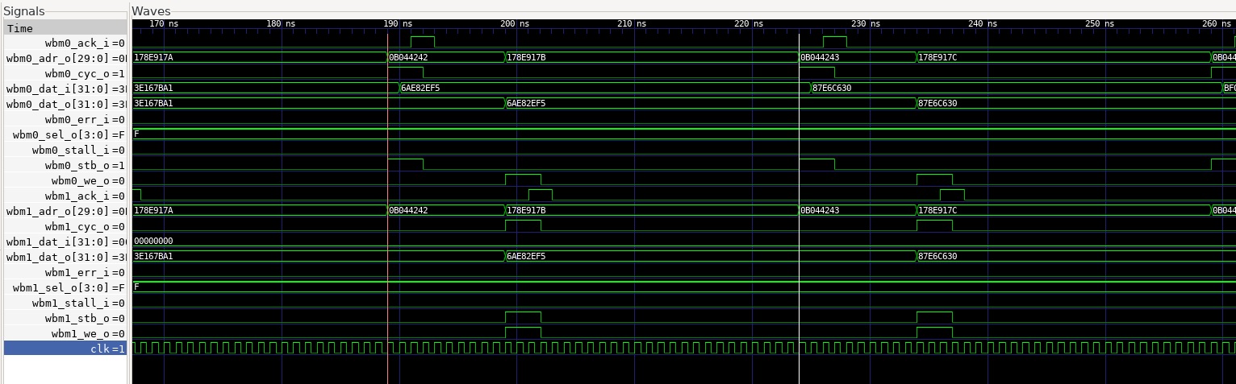Screen dimensions: 1236x384
Task: Click value 0B044243 in wbm1_adr_o waveform
Action: tap(820, 210)
